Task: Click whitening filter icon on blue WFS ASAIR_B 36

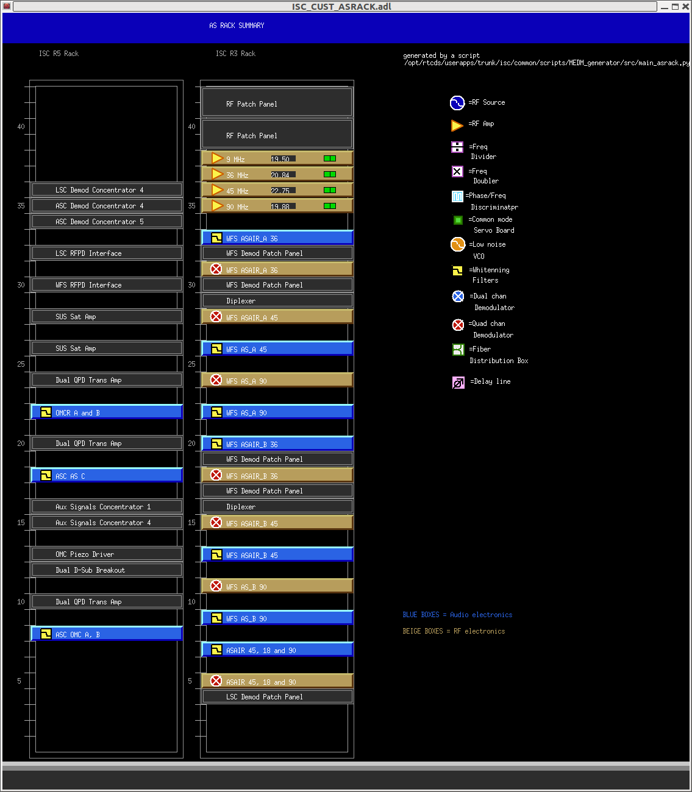Action: [x=216, y=444]
